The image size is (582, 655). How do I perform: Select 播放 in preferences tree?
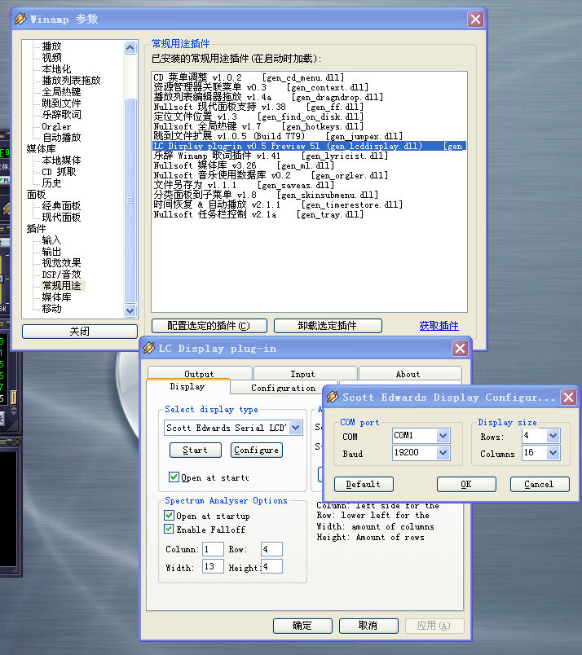click(x=51, y=46)
